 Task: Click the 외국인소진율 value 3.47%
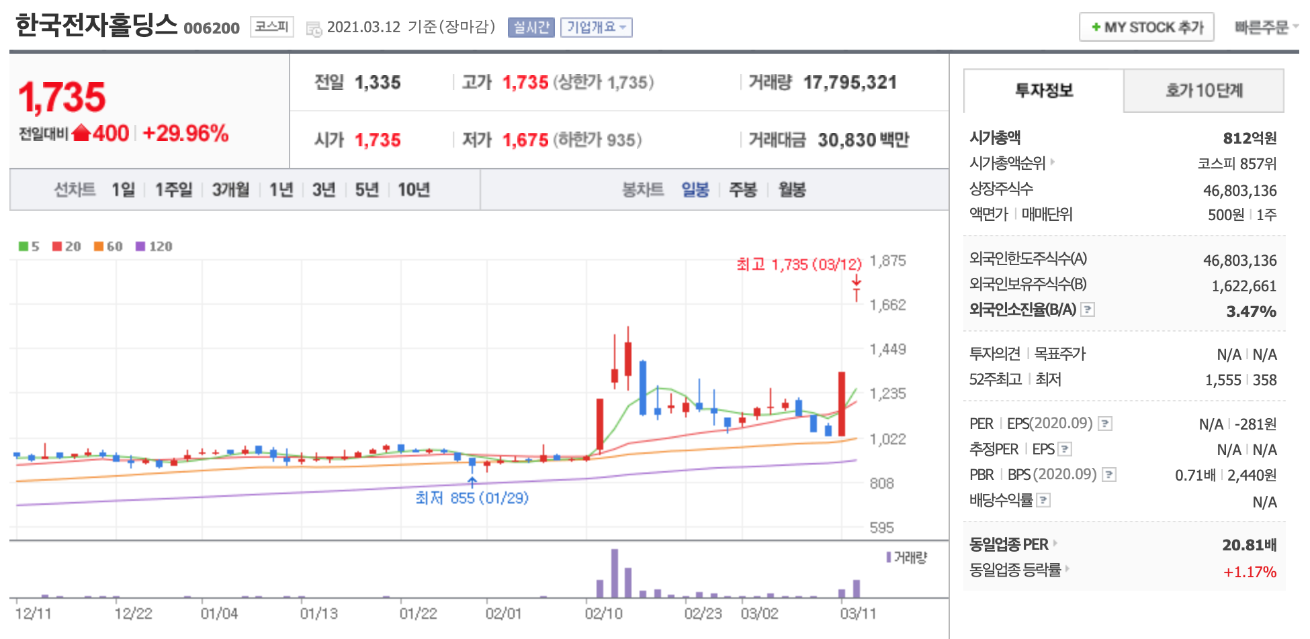click(x=1251, y=311)
